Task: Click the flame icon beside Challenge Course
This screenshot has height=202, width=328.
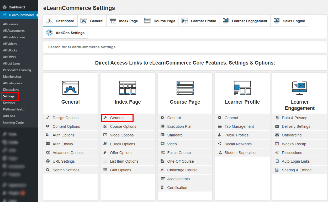Action: [x=162, y=170]
